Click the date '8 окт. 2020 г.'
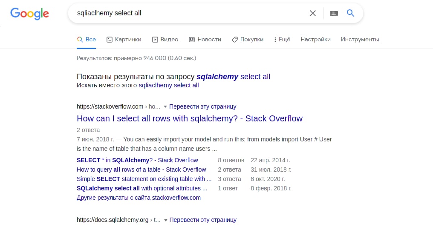This screenshot has height=227, width=433. 268,179
